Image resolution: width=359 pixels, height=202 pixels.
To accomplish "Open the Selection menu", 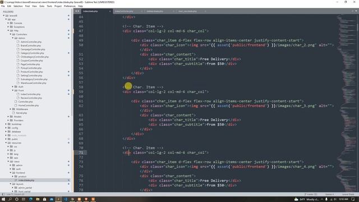I will tap(18, 6).
